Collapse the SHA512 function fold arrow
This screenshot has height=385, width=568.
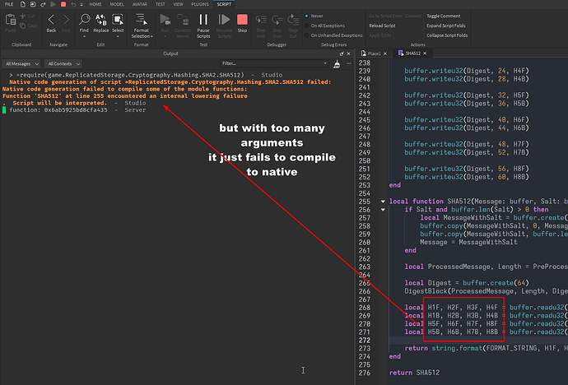[384, 200]
